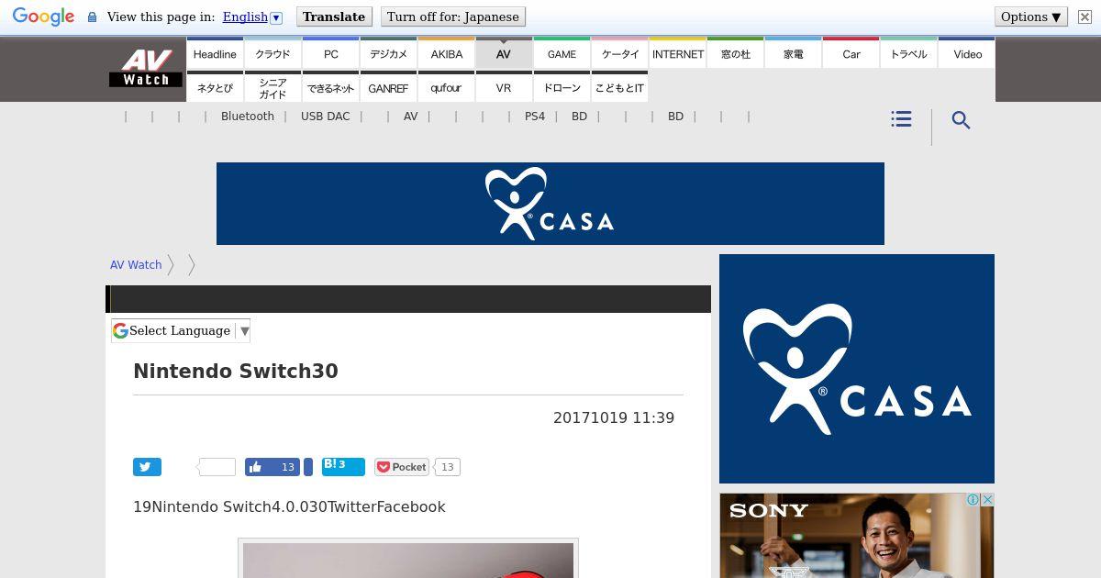Open the ドローン tab
This screenshot has width=1101, height=578.
[562, 87]
